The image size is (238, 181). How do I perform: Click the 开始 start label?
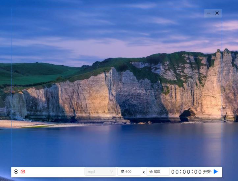(207, 172)
